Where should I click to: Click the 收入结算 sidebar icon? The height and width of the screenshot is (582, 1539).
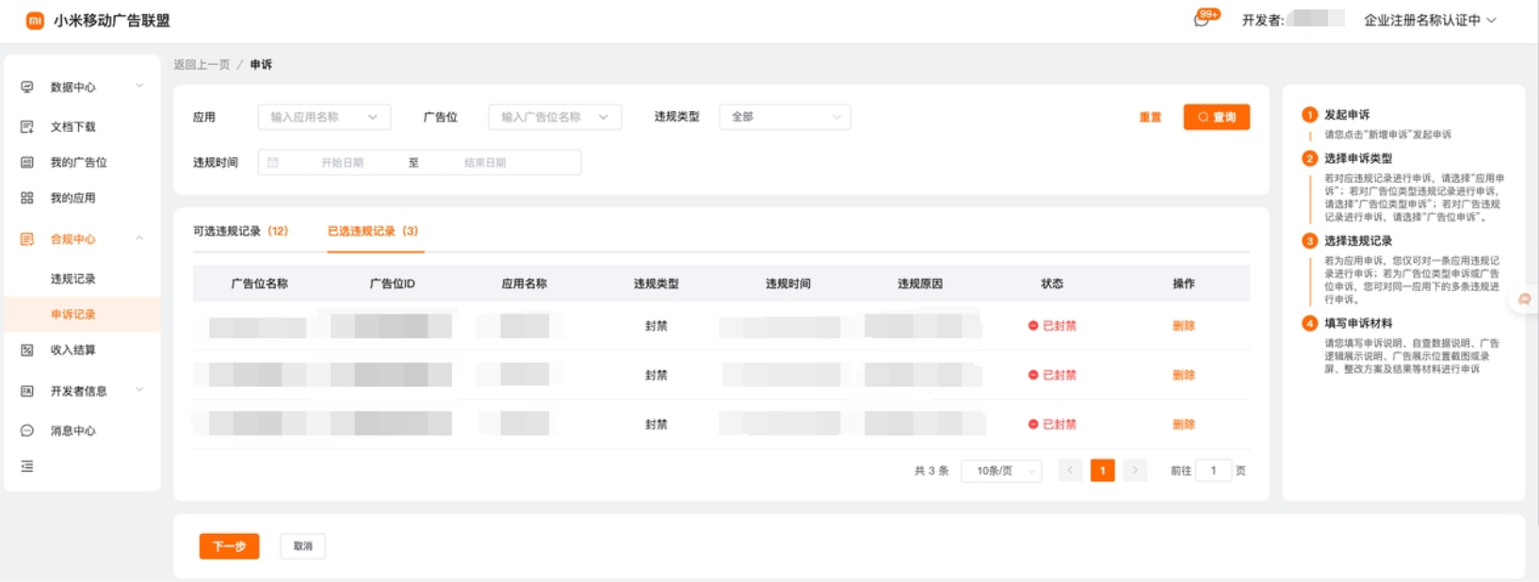pyautogui.click(x=27, y=349)
